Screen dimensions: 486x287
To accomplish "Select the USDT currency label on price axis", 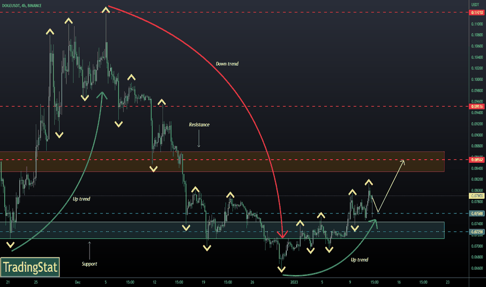I will [475, 5].
